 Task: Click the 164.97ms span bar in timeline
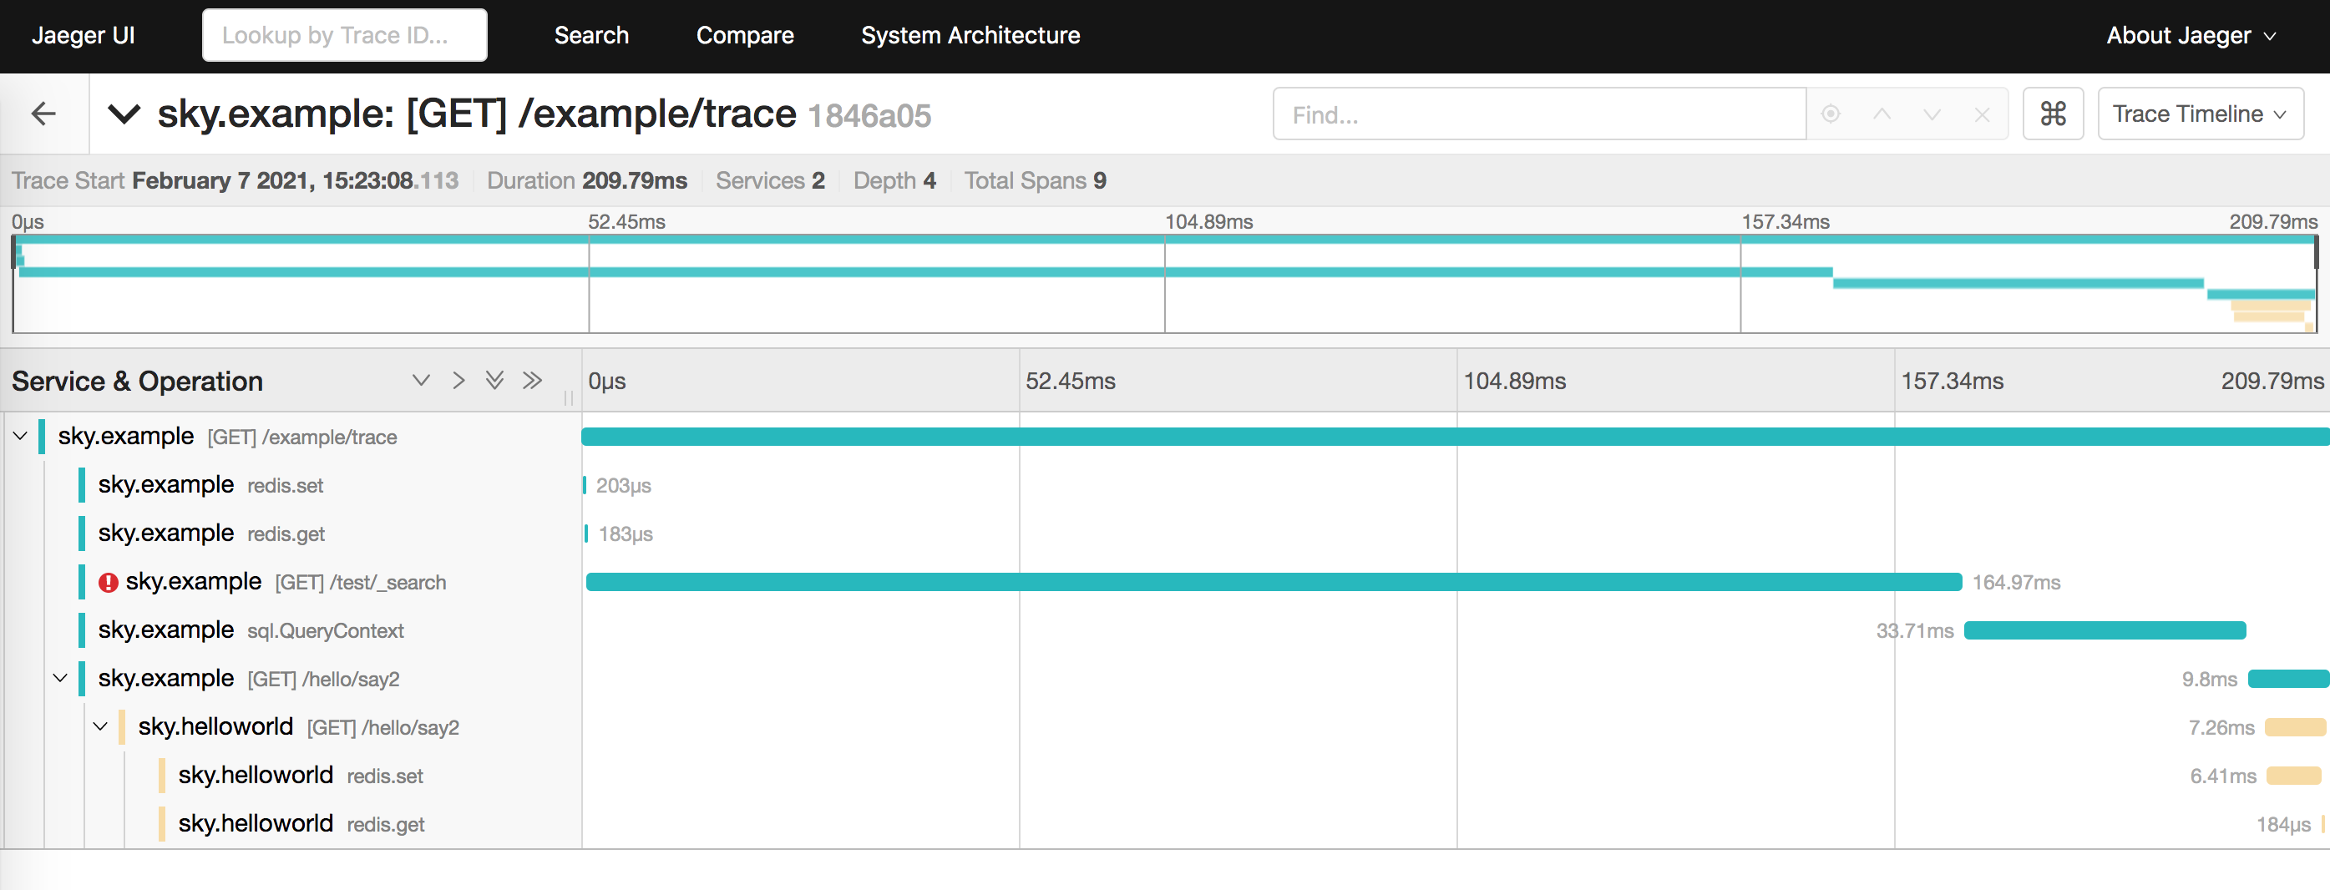click(x=1274, y=582)
